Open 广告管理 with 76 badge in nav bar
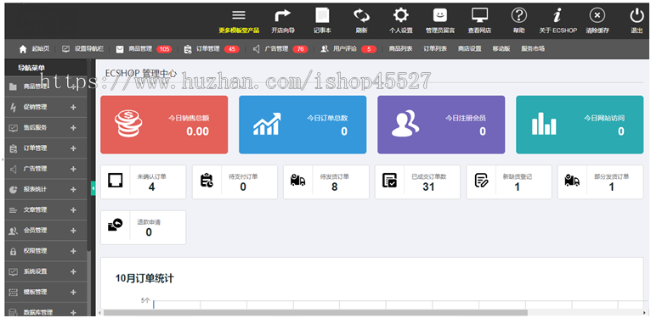Screen dimensions: 651x318 pyautogui.click(x=280, y=49)
